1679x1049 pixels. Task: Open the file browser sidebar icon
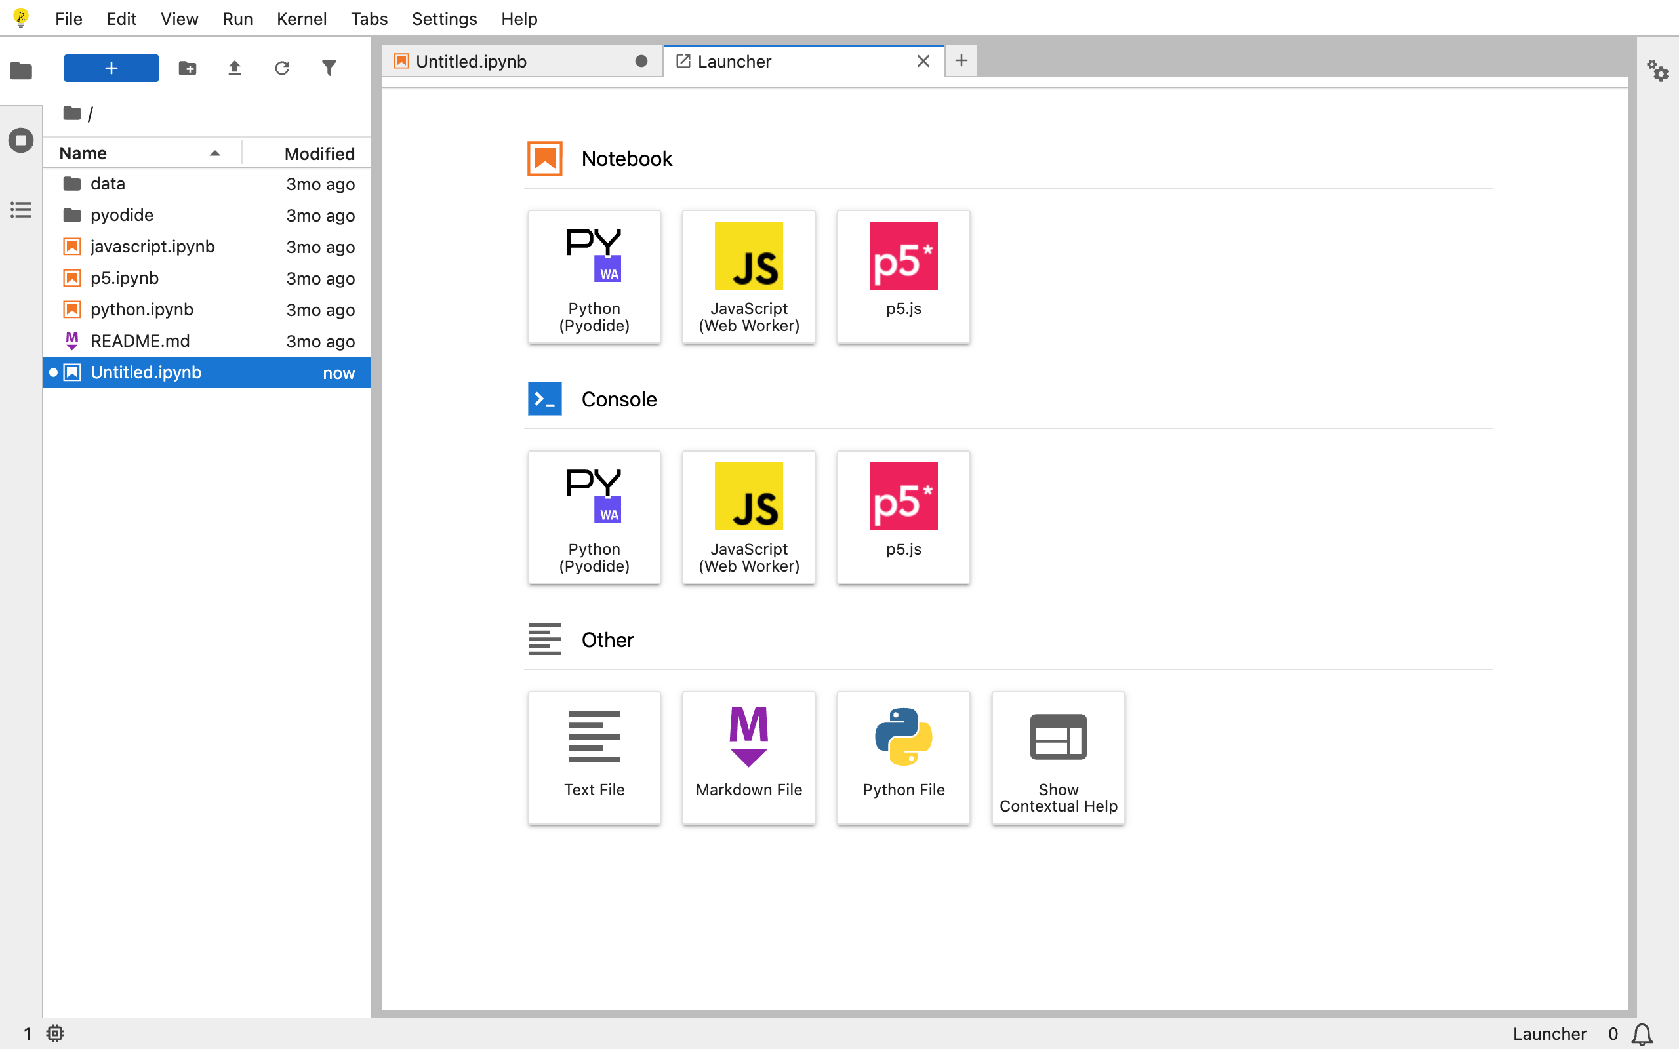click(21, 70)
